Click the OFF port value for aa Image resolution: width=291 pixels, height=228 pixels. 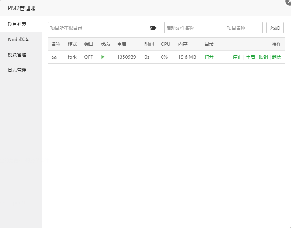pyautogui.click(x=88, y=57)
